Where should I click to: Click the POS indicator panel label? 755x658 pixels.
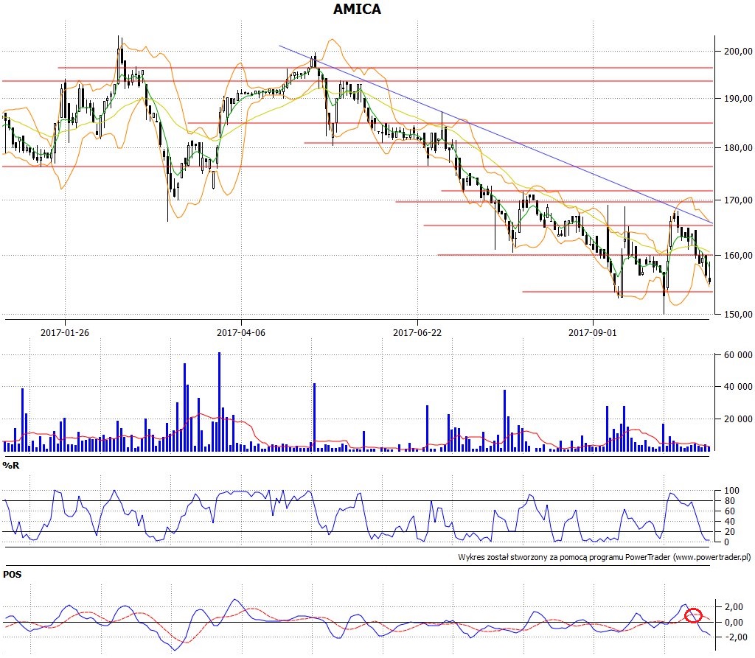[x=12, y=574]
